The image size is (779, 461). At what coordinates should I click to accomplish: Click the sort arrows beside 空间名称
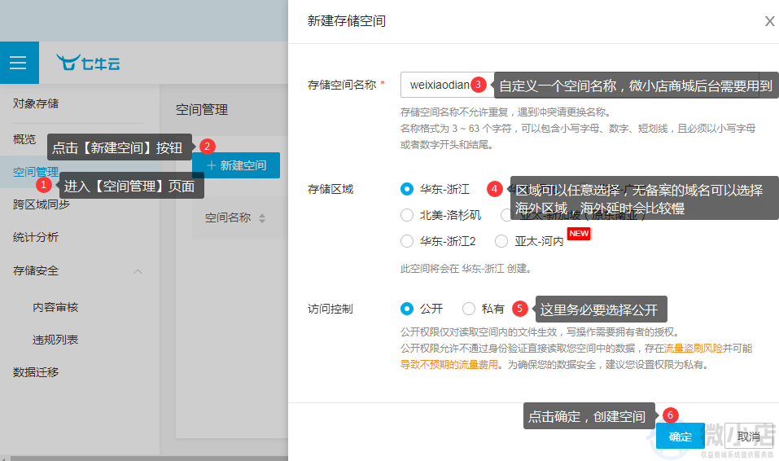tap(262, 218)
